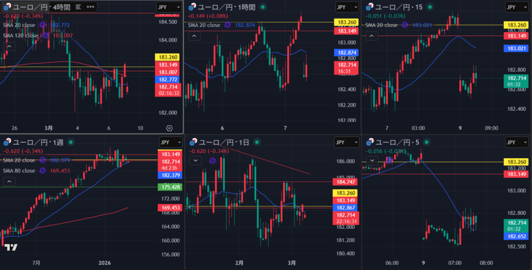Click the SMA 20 indicator icon, 1-hour chart

[x=228, y=25]
